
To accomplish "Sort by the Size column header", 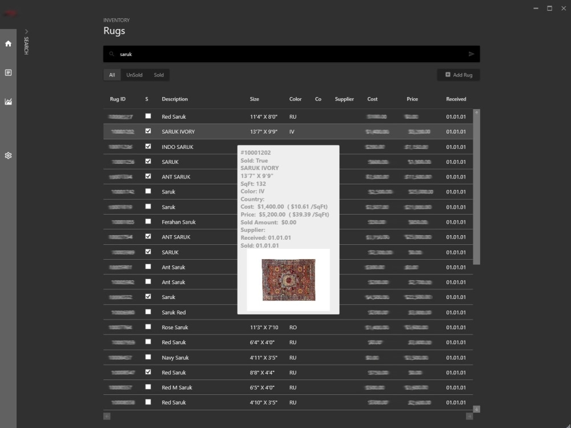I will point(254,99).
